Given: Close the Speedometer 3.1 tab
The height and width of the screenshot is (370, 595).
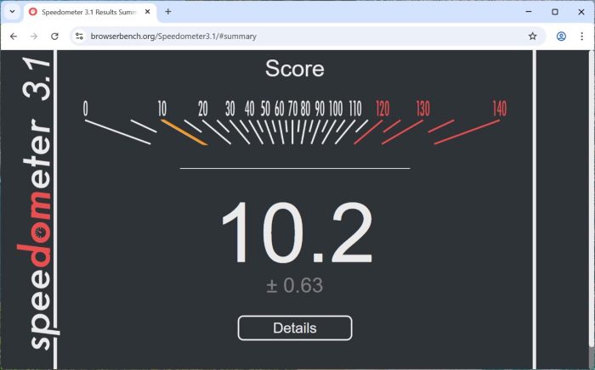Looking at the screenshot, I should pyautogui.click(x=148, y=12).
